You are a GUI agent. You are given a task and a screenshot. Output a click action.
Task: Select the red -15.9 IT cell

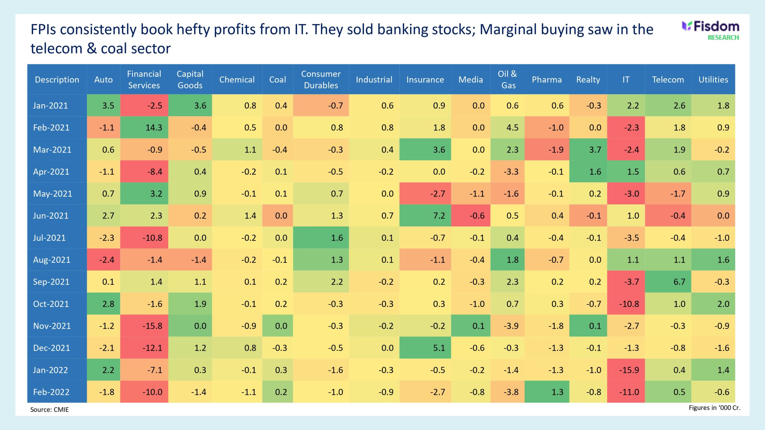(626, 370)
